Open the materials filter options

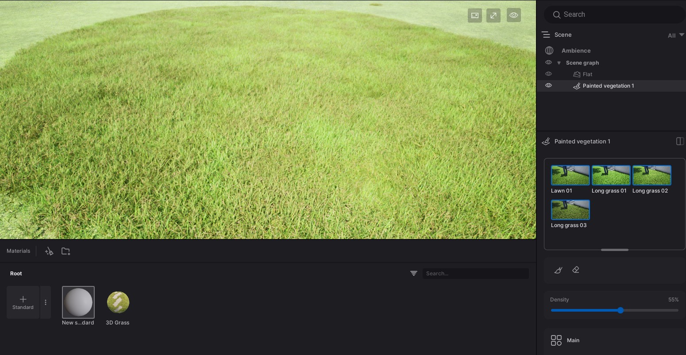click(x=414, y=274)
